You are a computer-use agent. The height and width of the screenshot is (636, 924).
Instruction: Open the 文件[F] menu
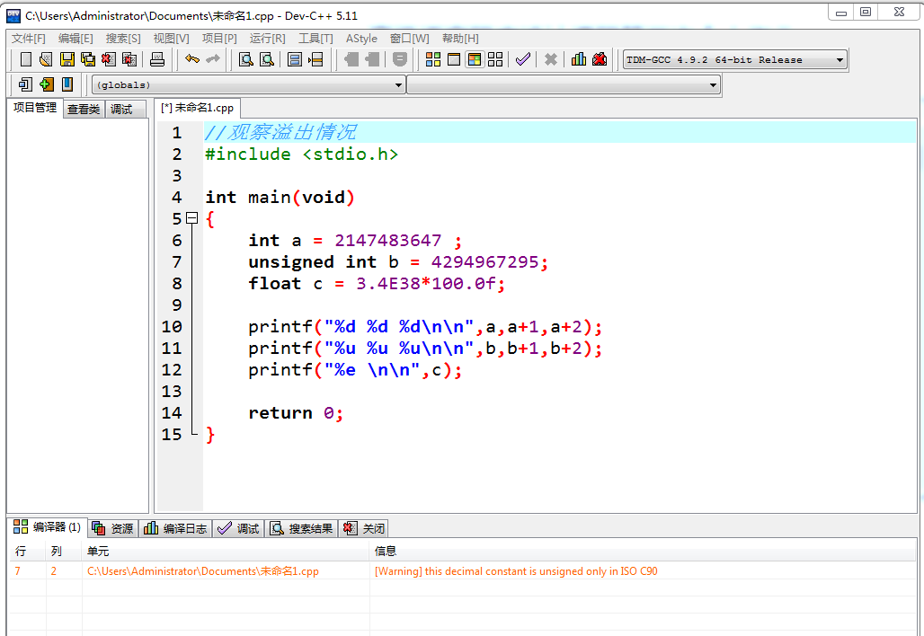[28, 39]
